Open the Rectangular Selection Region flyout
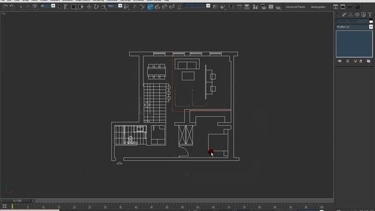The height and width of the screenshot is (211, 375). coord(73,7)
